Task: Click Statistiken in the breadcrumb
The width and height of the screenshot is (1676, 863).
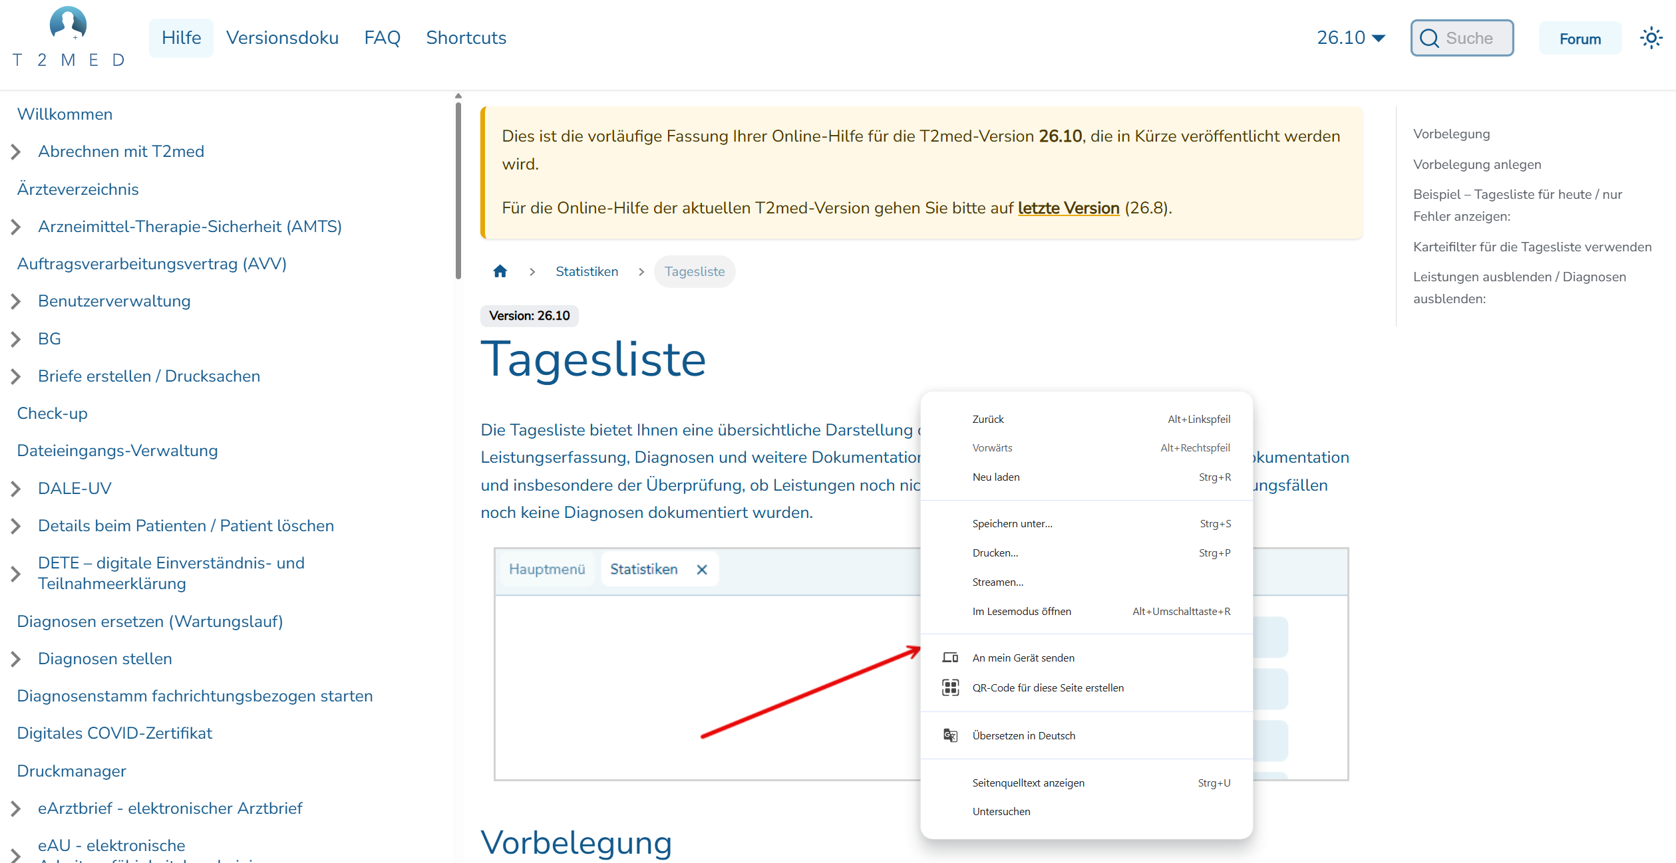Action: (x=587, y=271)
